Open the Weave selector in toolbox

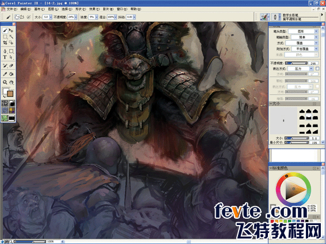[11, 110]
